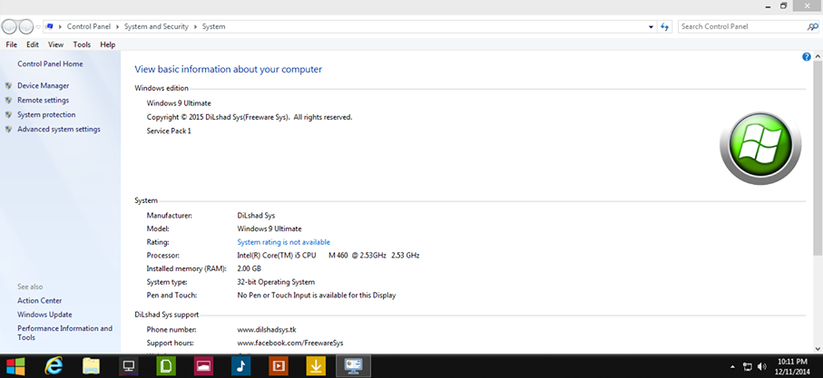Click the computer icon in address bar

(x=50, y=26)
